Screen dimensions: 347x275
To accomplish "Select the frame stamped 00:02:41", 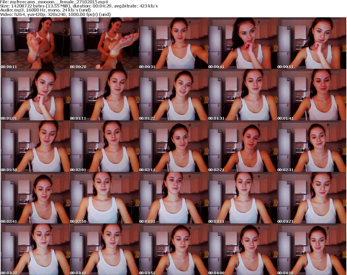I will coord(35,198).
